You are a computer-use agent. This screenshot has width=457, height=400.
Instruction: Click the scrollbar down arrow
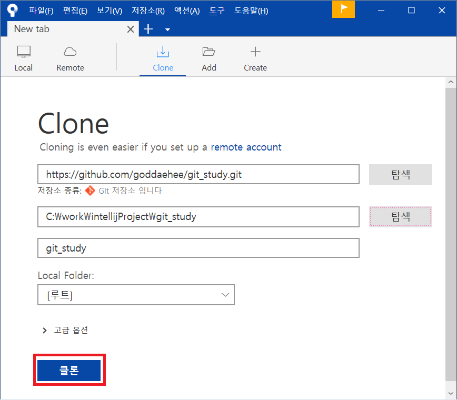click(451, 393)
